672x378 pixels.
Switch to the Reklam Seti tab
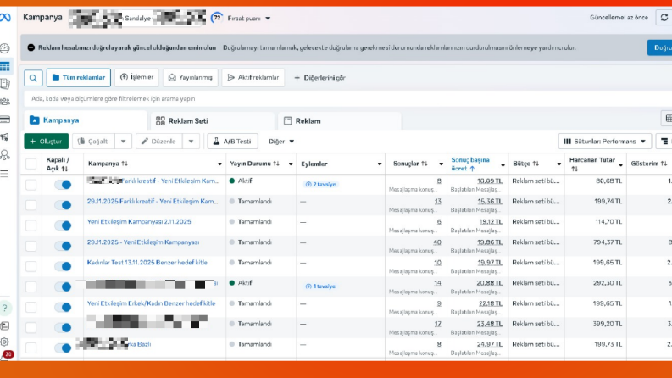pos(213,121)
